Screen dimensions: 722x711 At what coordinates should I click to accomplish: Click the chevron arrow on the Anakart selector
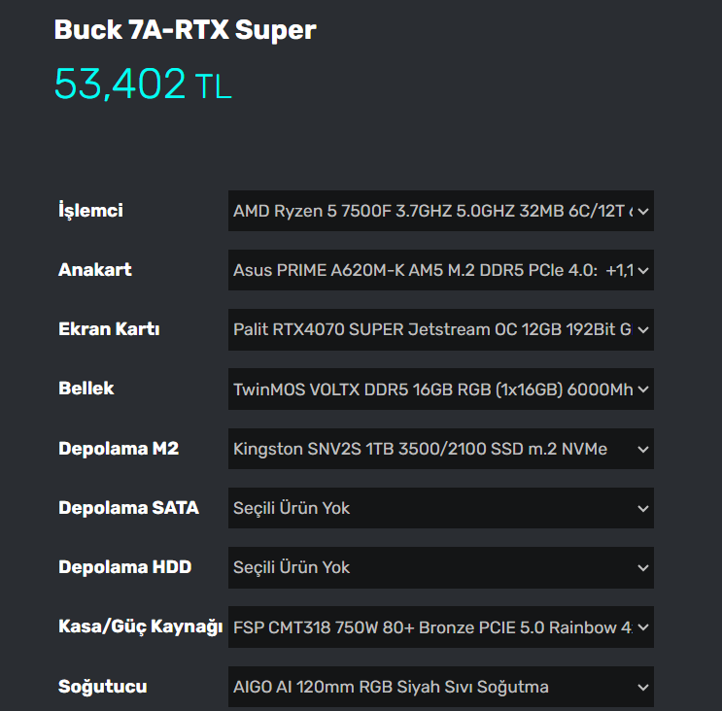click(x=642, y=270)
